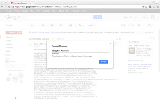
Task: Open the settings gear menu
Action: click(x=150, y=25)
